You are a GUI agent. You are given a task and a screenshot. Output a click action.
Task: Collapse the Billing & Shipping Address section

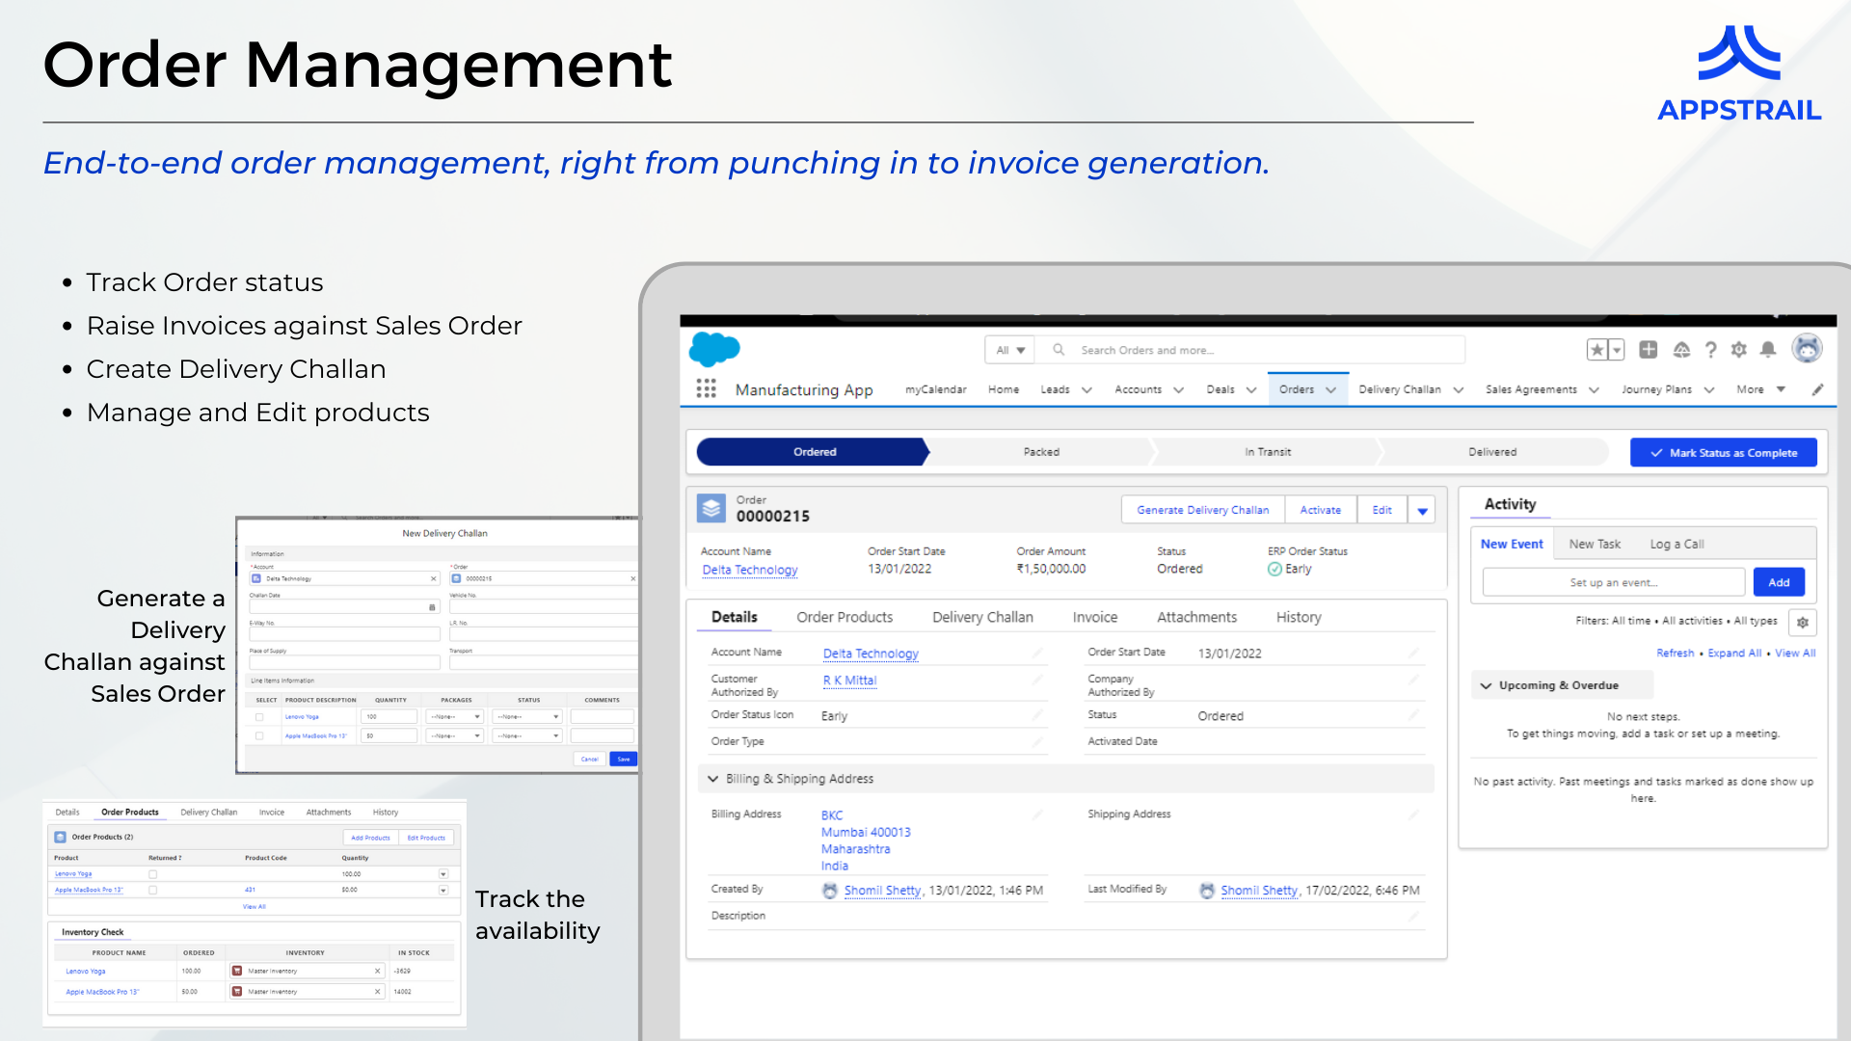pyautogui.click(x=713, y=779)
